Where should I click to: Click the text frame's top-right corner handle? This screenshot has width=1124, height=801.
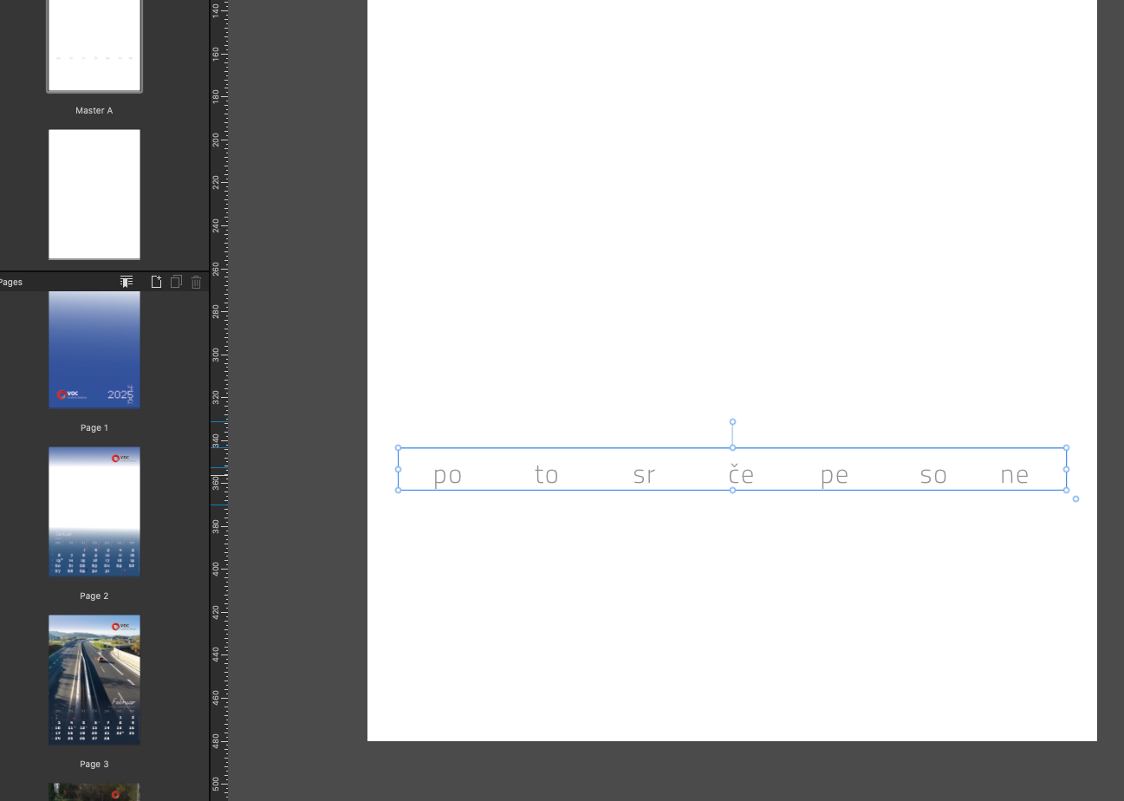1066,448
